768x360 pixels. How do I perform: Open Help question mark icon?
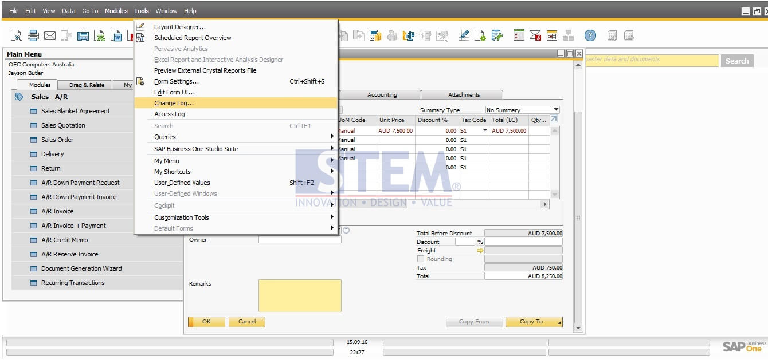[590, 35]
